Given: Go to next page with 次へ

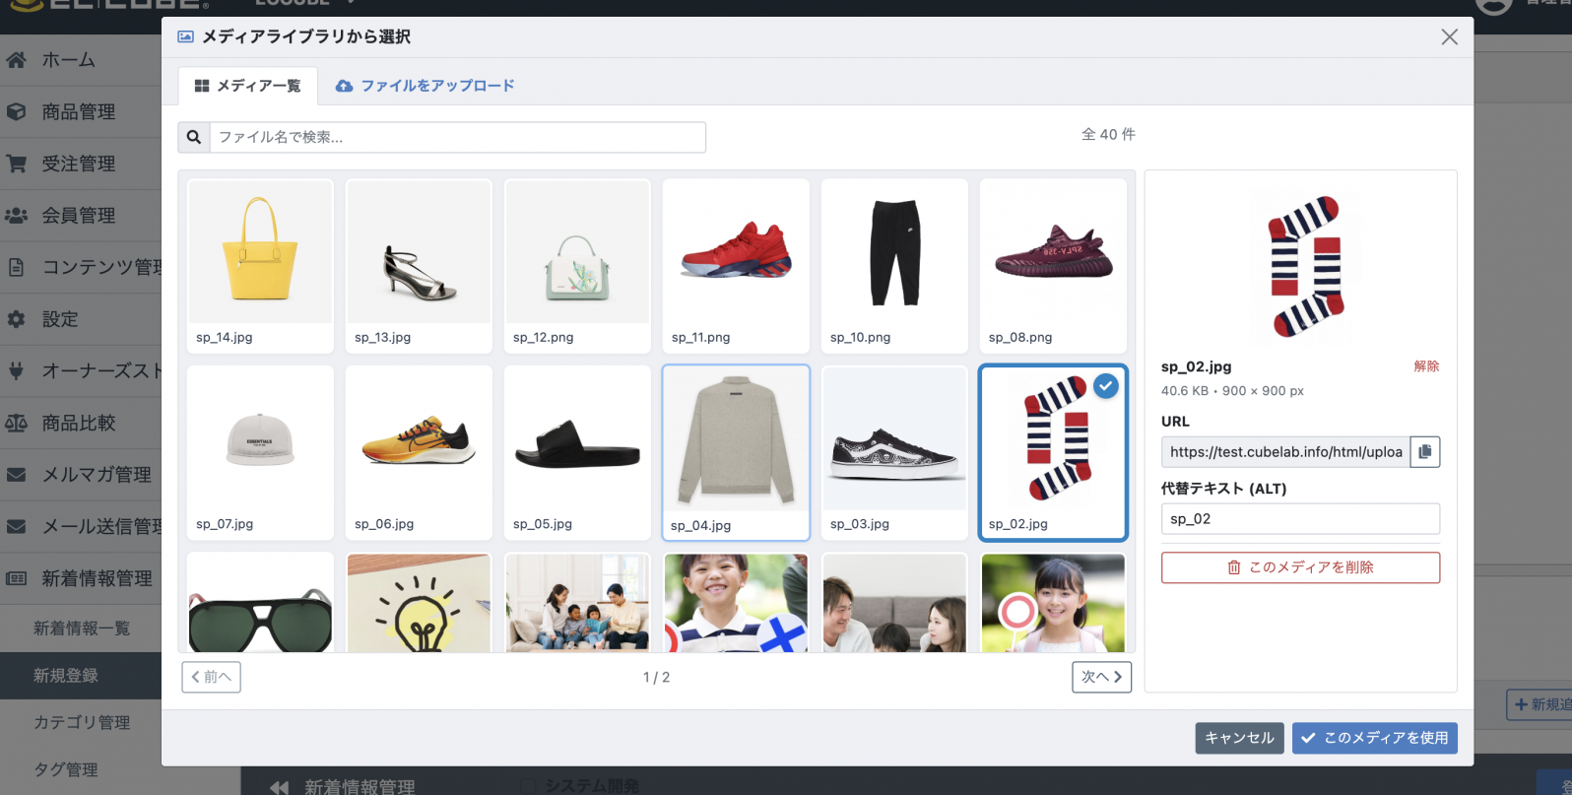Looking at the screenshot, I should click(x=1101, y=677).
